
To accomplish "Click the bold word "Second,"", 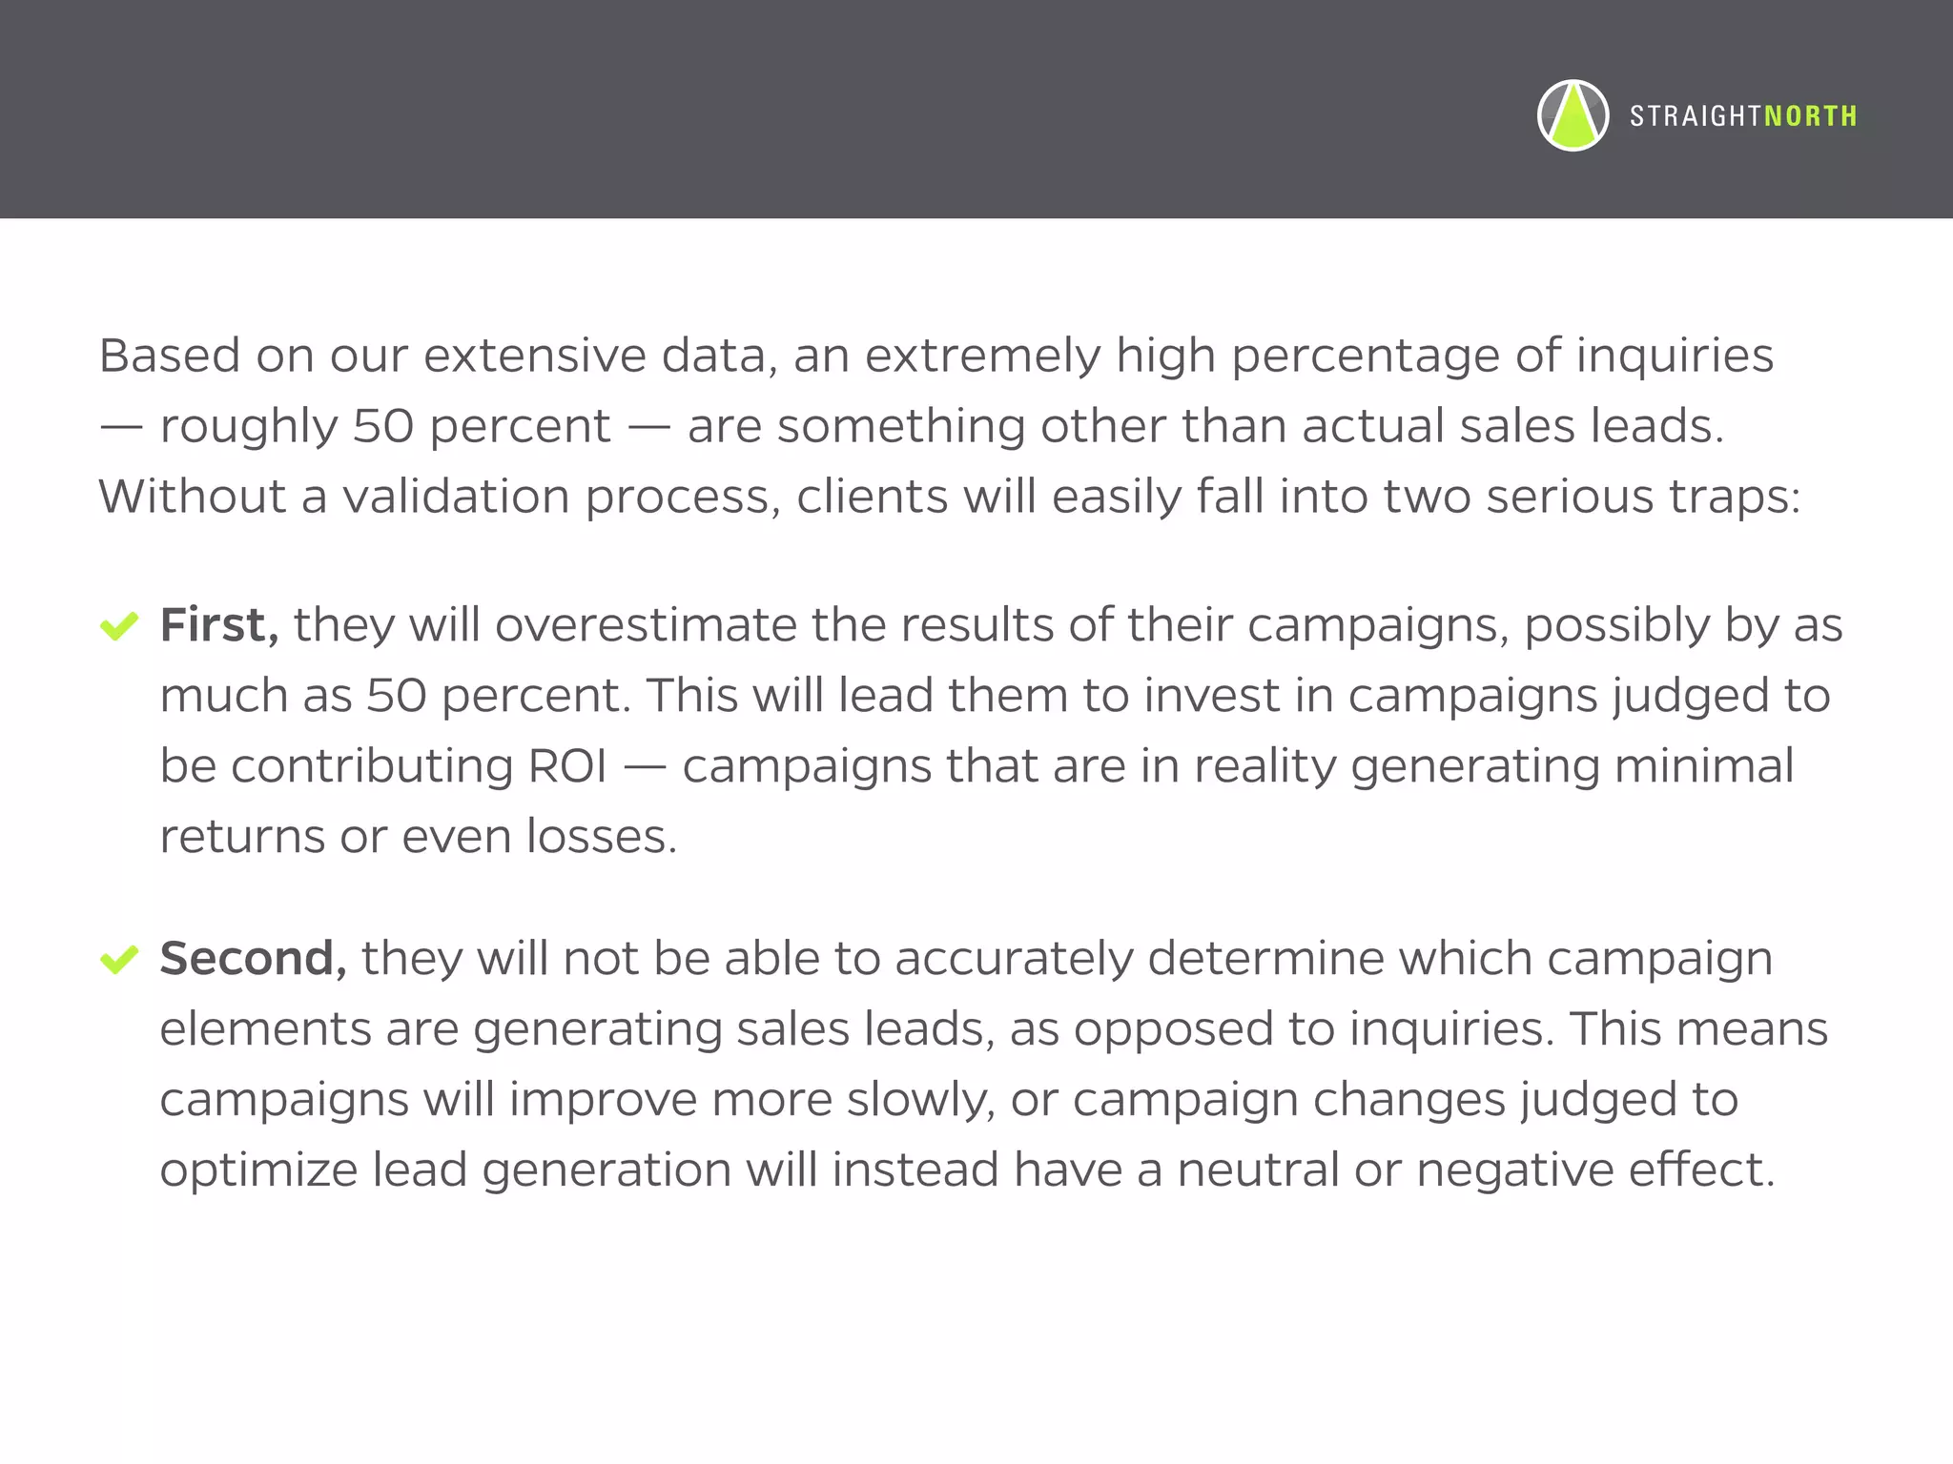I will [254, 958].
